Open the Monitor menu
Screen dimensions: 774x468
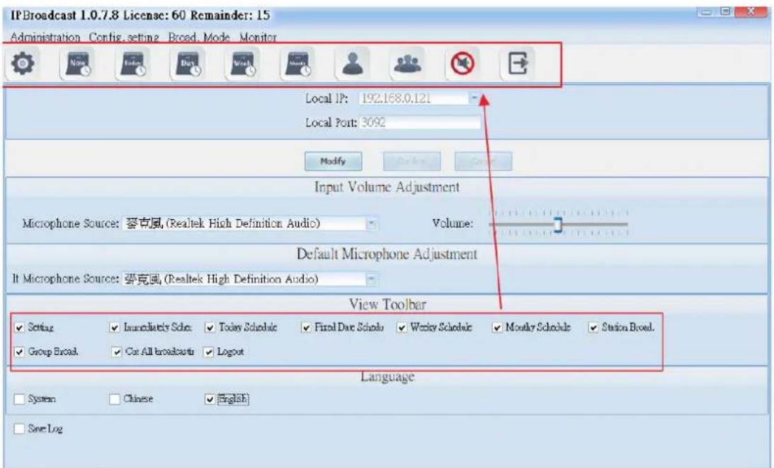(258, 37)
